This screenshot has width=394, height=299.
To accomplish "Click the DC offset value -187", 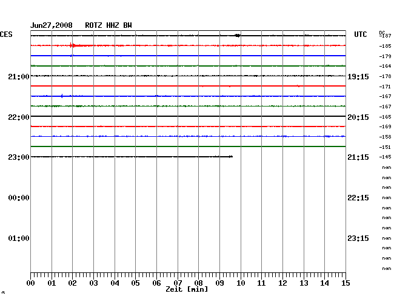I will 386,36.
